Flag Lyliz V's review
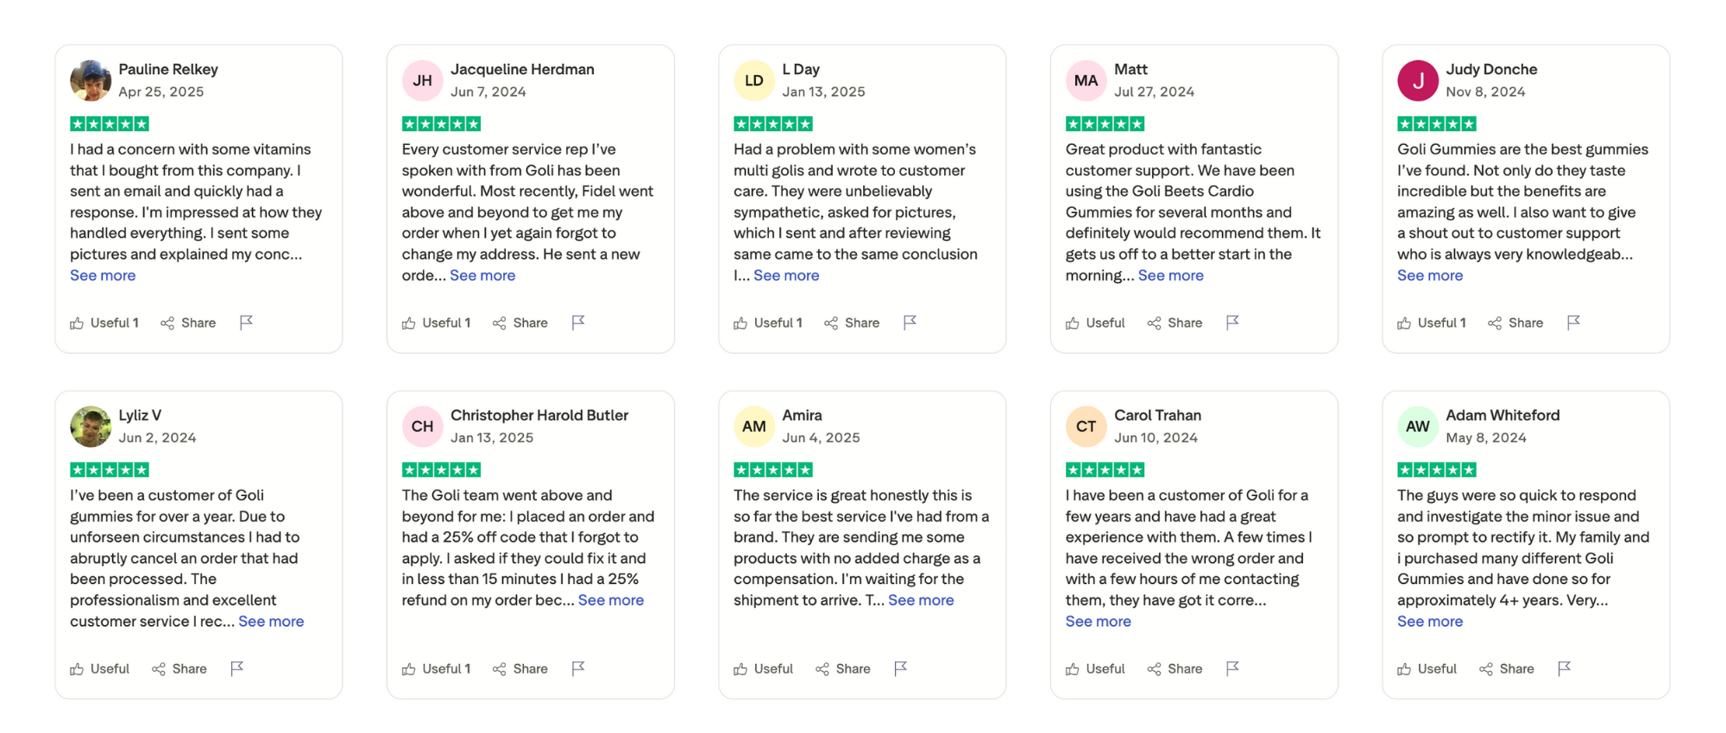 [x=237, y=667]
